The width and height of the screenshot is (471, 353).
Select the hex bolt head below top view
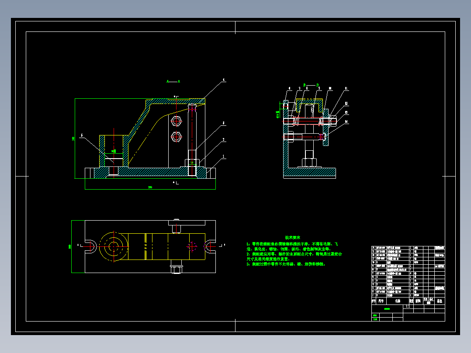pos(177,270)
